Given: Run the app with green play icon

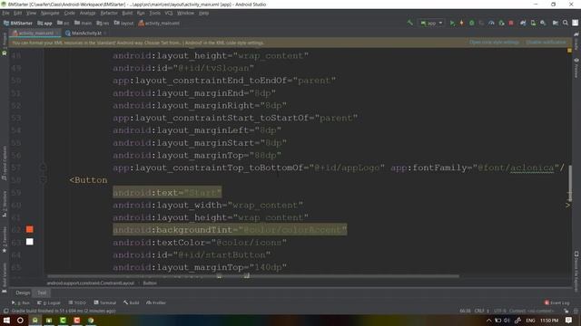Looking at the screenshot, I should [x=452, y=23].
